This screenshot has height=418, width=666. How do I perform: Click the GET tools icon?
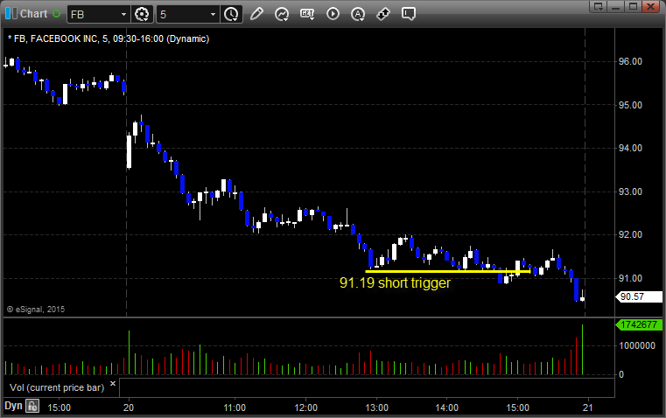(x=307, y=14)
